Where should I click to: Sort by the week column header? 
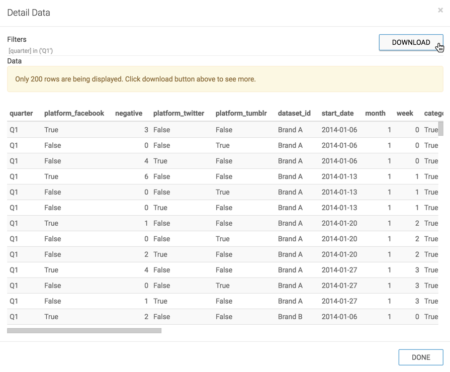(x=405, y=113)
